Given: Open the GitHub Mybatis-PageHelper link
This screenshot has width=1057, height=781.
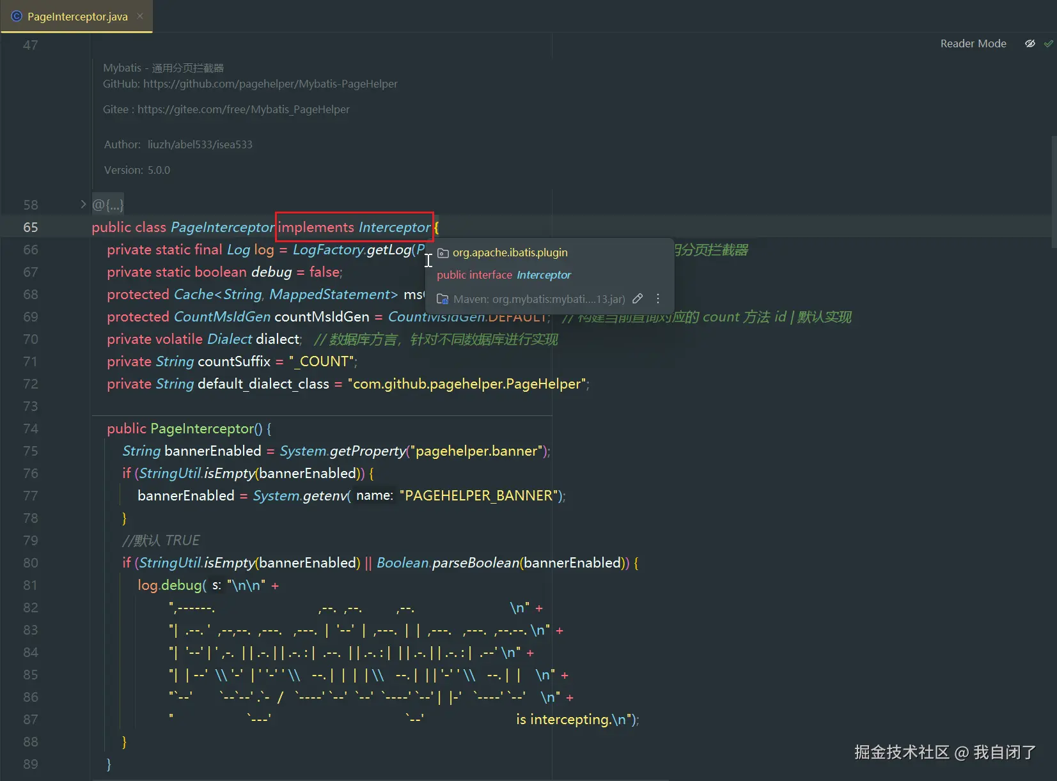Looking at the screenshot, I should [x=270, y=84].
